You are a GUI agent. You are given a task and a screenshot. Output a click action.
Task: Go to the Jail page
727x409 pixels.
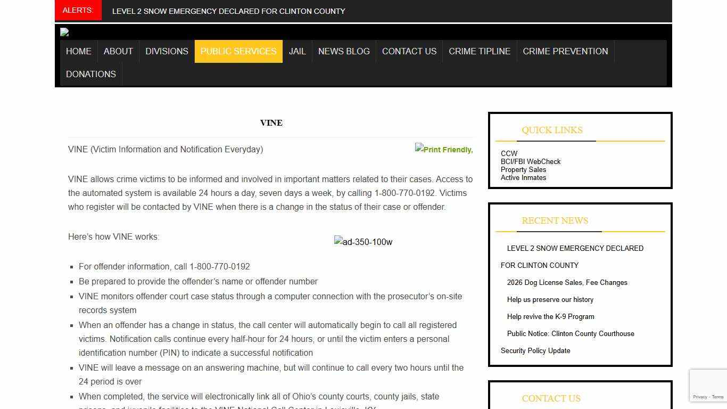297,52
